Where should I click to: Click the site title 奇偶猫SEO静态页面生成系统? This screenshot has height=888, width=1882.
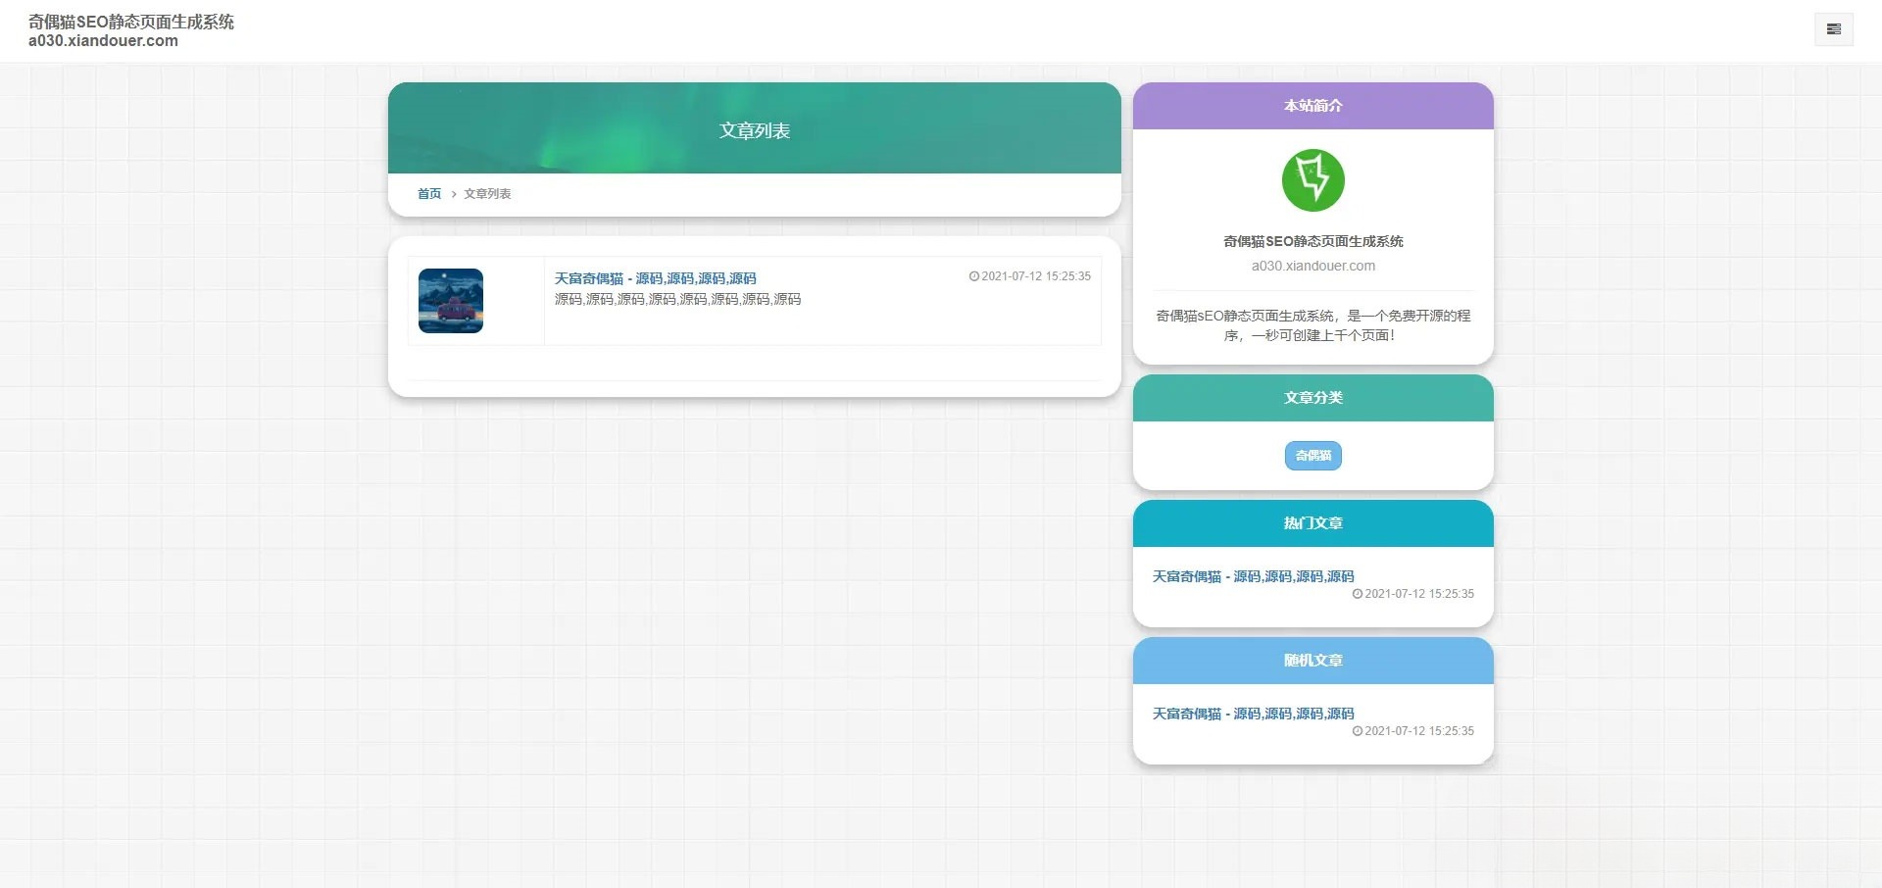pos(131,21)
